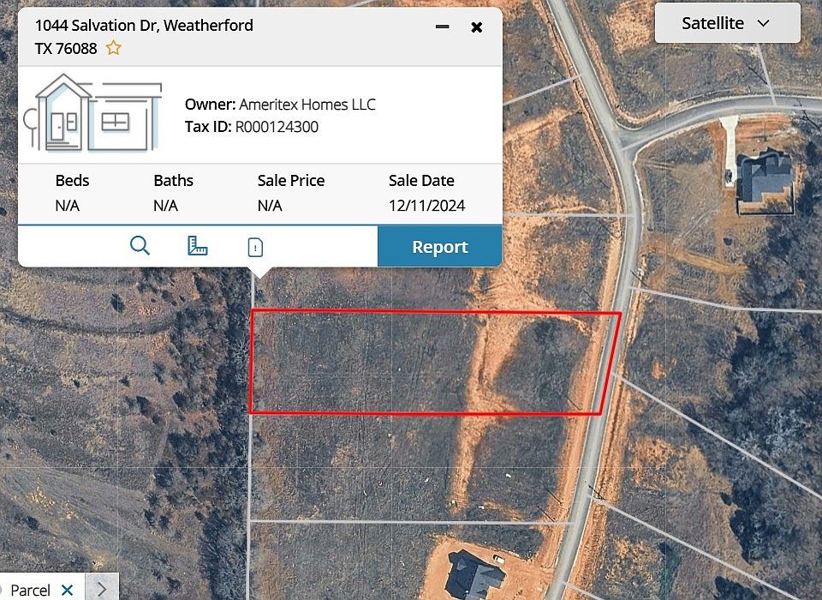
Task: Click the house illustration thumbnail
Action: (92, 113)
